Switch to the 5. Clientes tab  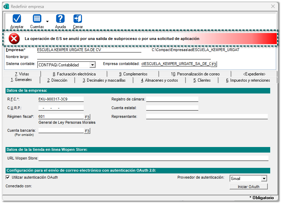point(202,80)
